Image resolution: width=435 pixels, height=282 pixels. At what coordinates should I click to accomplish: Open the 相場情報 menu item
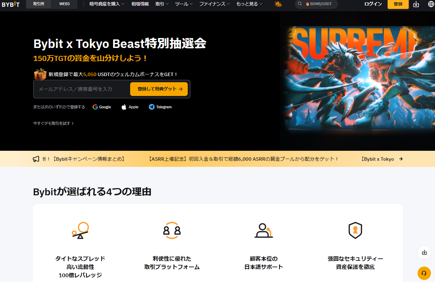click(x=140, y=4)
